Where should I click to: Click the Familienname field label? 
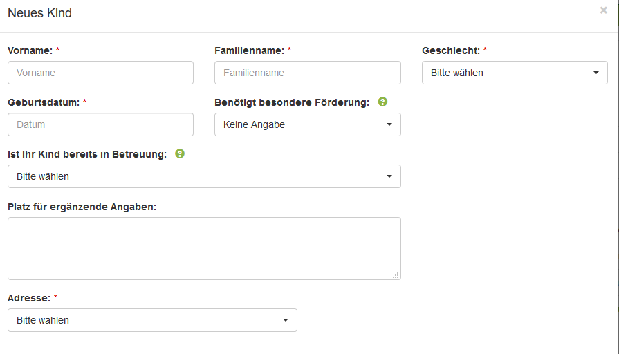[249, 50]
